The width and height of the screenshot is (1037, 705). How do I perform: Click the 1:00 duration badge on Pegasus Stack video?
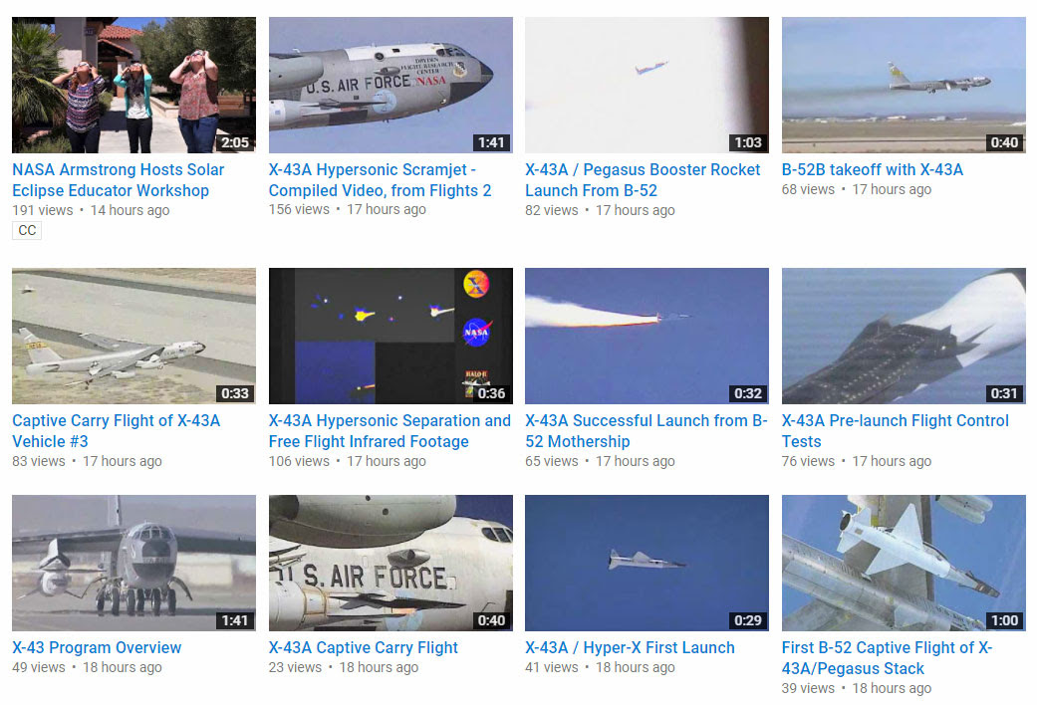(x=1004, y=620)
